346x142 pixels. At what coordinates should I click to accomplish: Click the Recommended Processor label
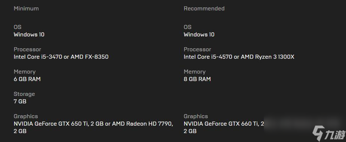(198, 49)
